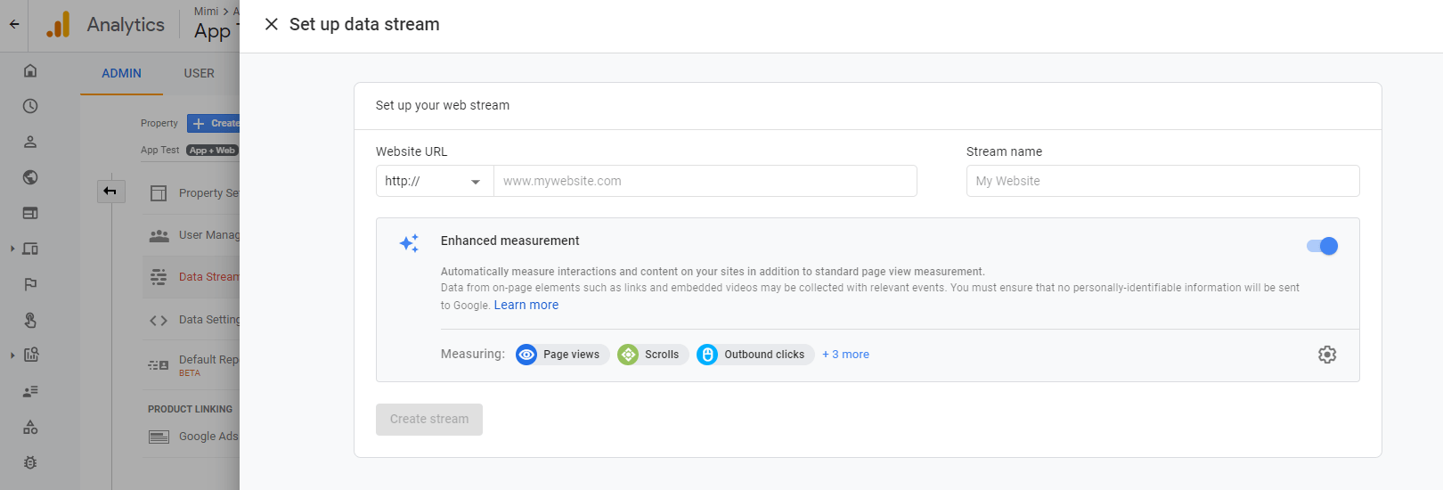Click the Home icon in sidebar
Image resolution: width=1443 pixels, height=490 pixels.
[x=30, y=70]
